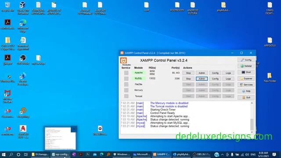View FileZilla Logs
The width and height of the screenshot is (281, 158).
coord(228,85)
